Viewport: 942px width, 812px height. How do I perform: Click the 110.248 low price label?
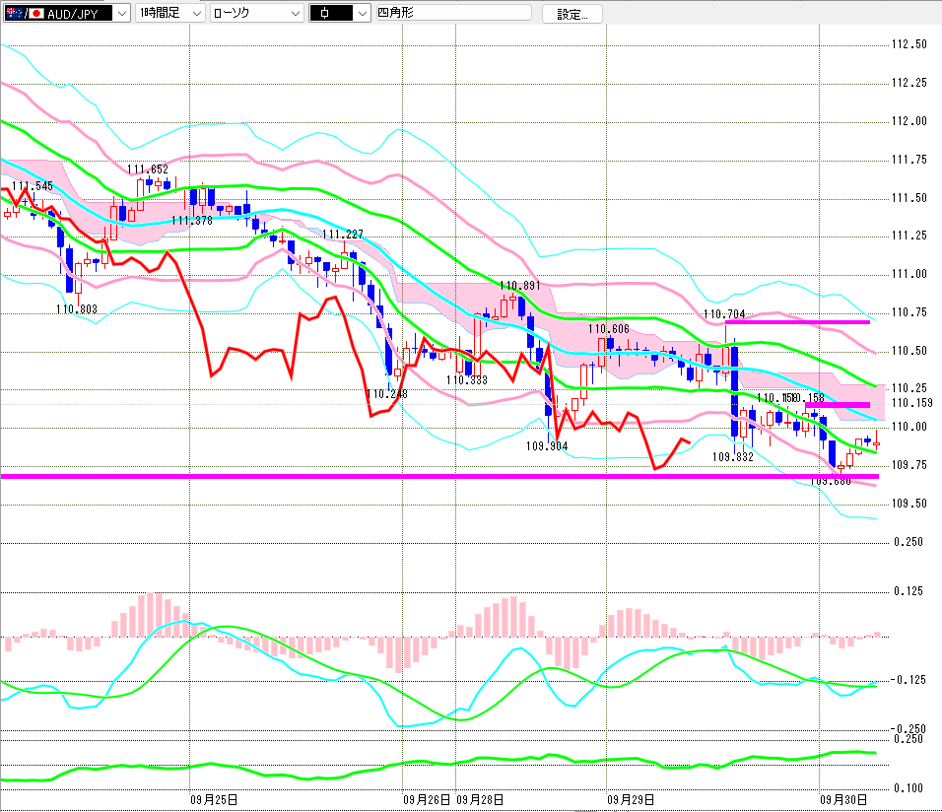(x=387, y=394)
